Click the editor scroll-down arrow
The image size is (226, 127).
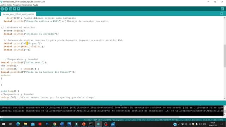point(225,99)
